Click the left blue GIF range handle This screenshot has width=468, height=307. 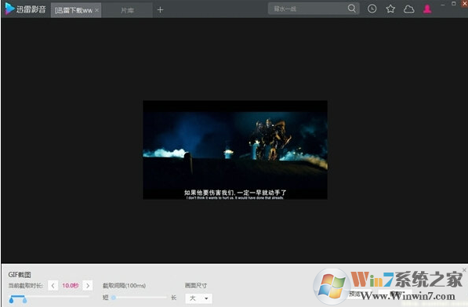click(11, 300)
